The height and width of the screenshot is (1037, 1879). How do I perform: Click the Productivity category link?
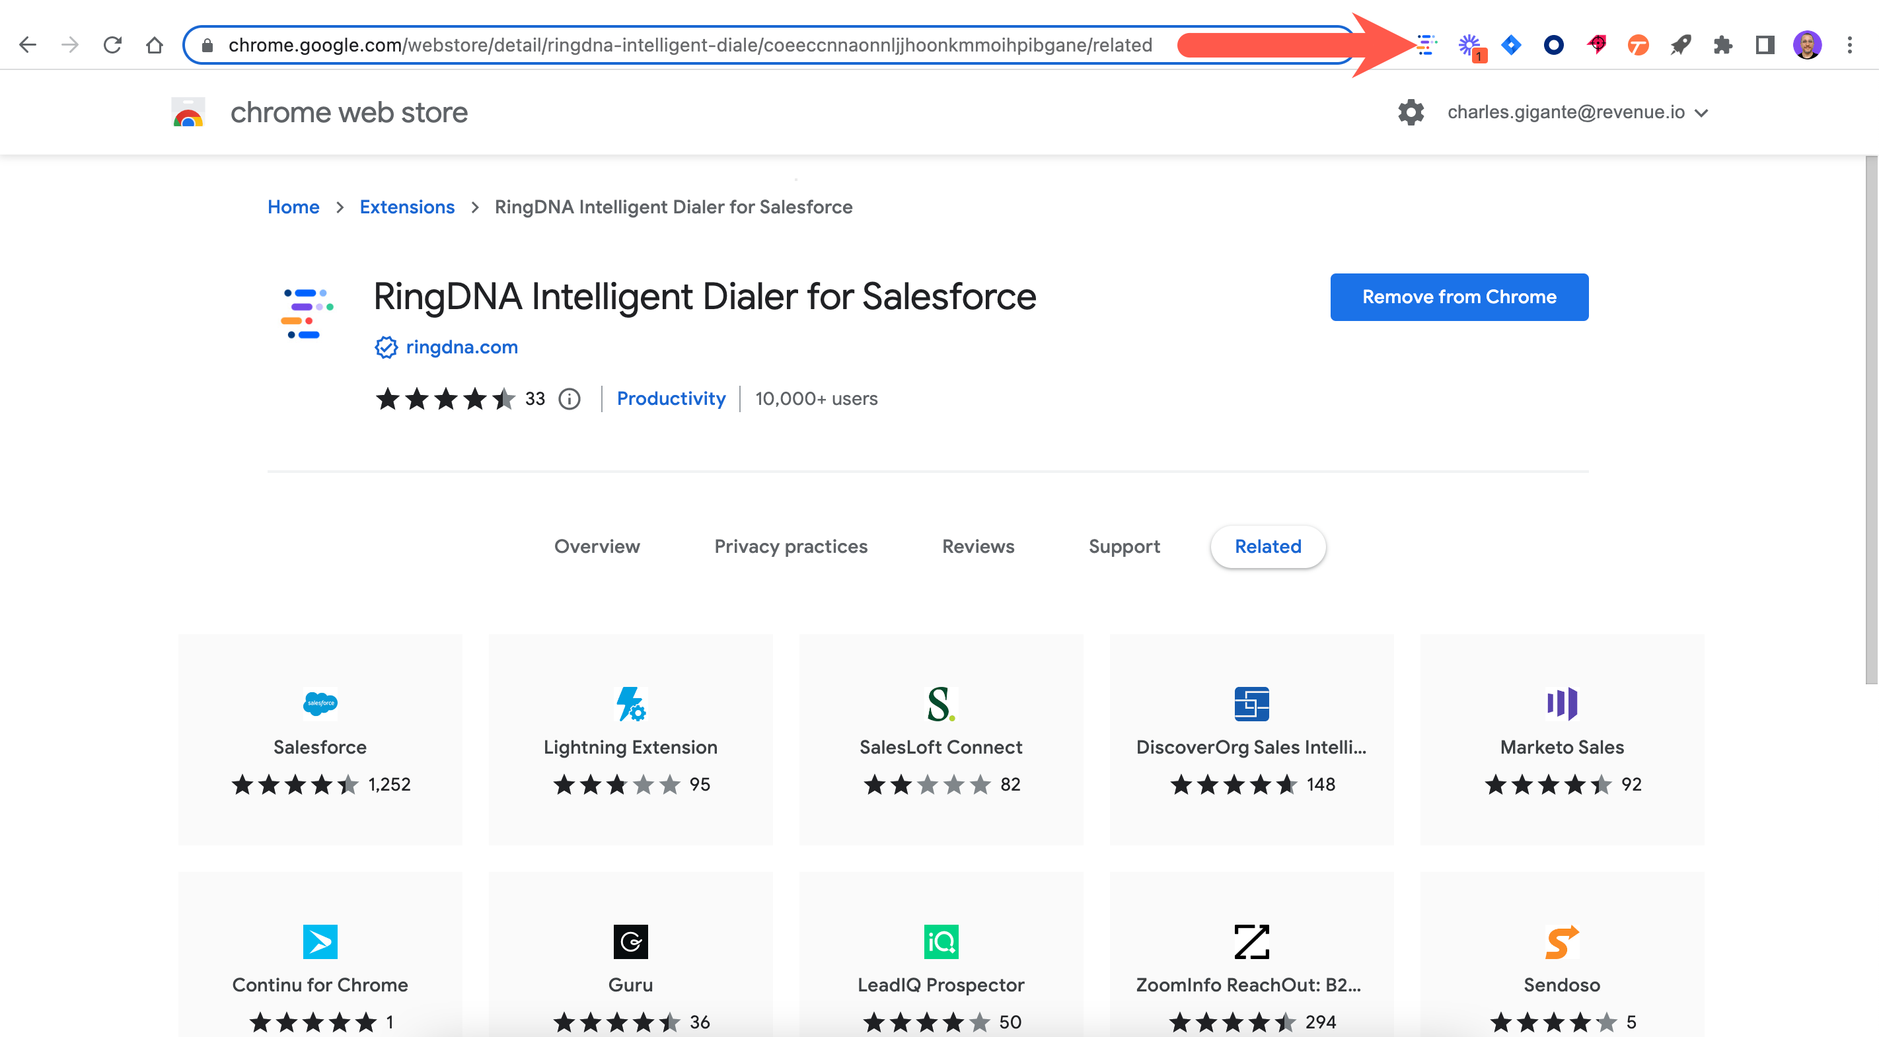point(671,399)
